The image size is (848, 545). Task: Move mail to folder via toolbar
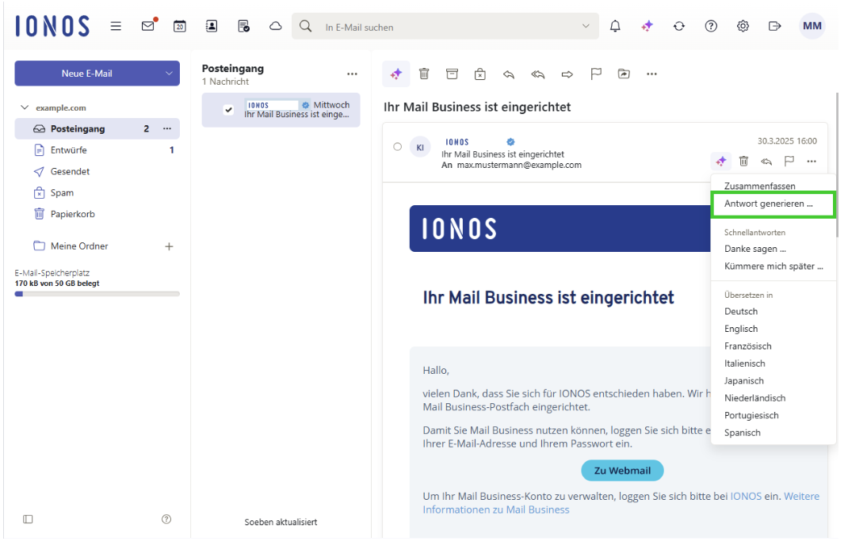(624, 74)
